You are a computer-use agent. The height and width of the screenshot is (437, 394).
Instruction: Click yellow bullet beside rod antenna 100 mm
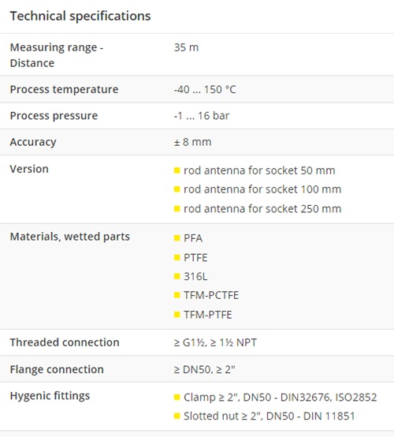click(x=177, y=189)
